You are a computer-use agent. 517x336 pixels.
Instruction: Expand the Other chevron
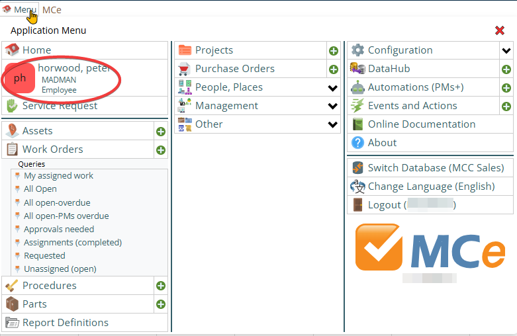[333, 124]
